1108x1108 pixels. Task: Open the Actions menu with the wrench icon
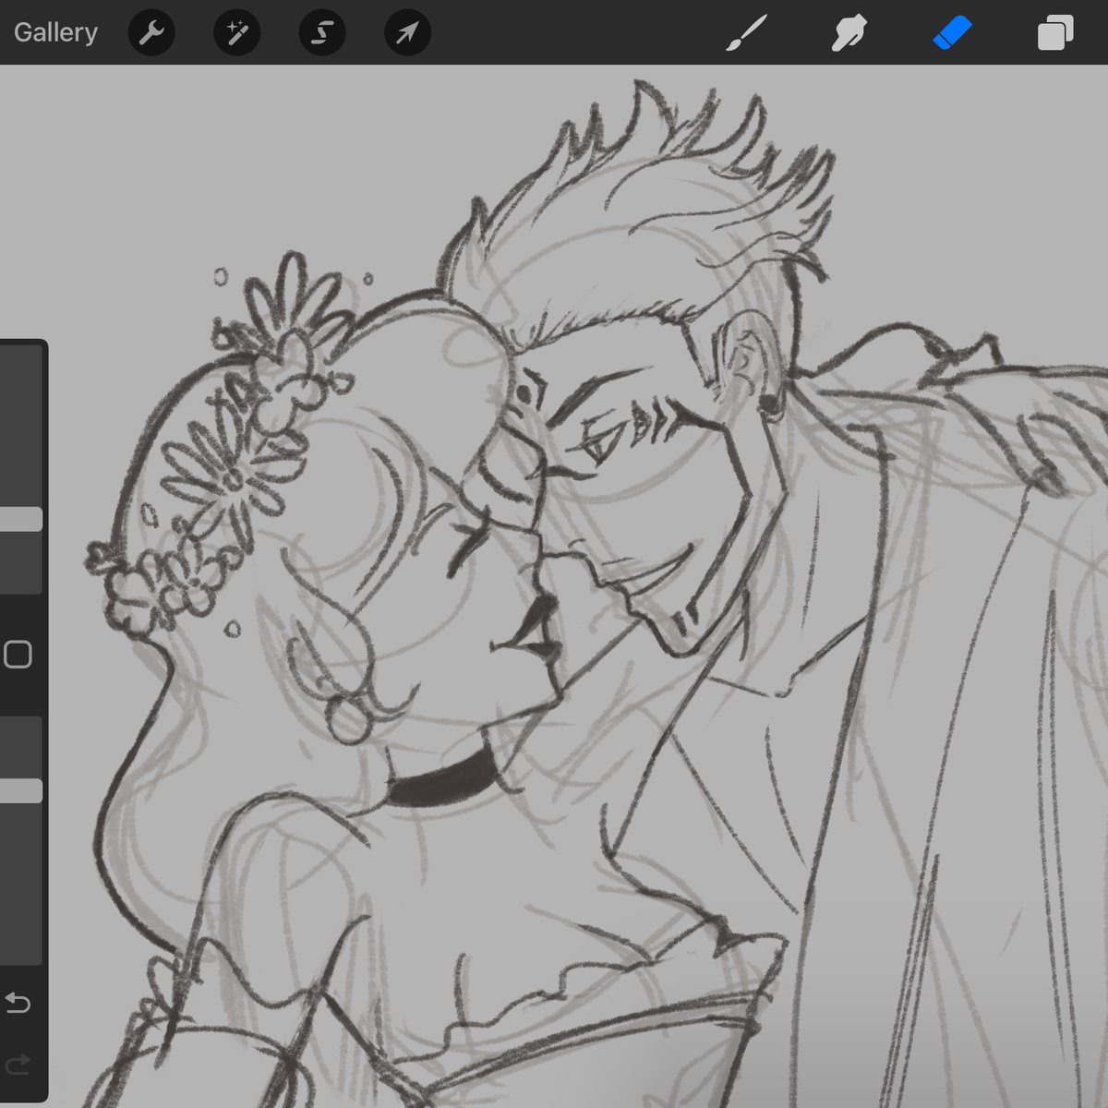[151, 31]
